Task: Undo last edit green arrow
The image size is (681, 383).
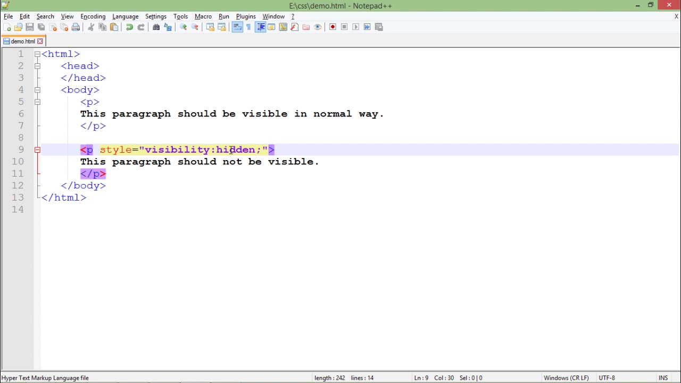Action: [129, 27]
